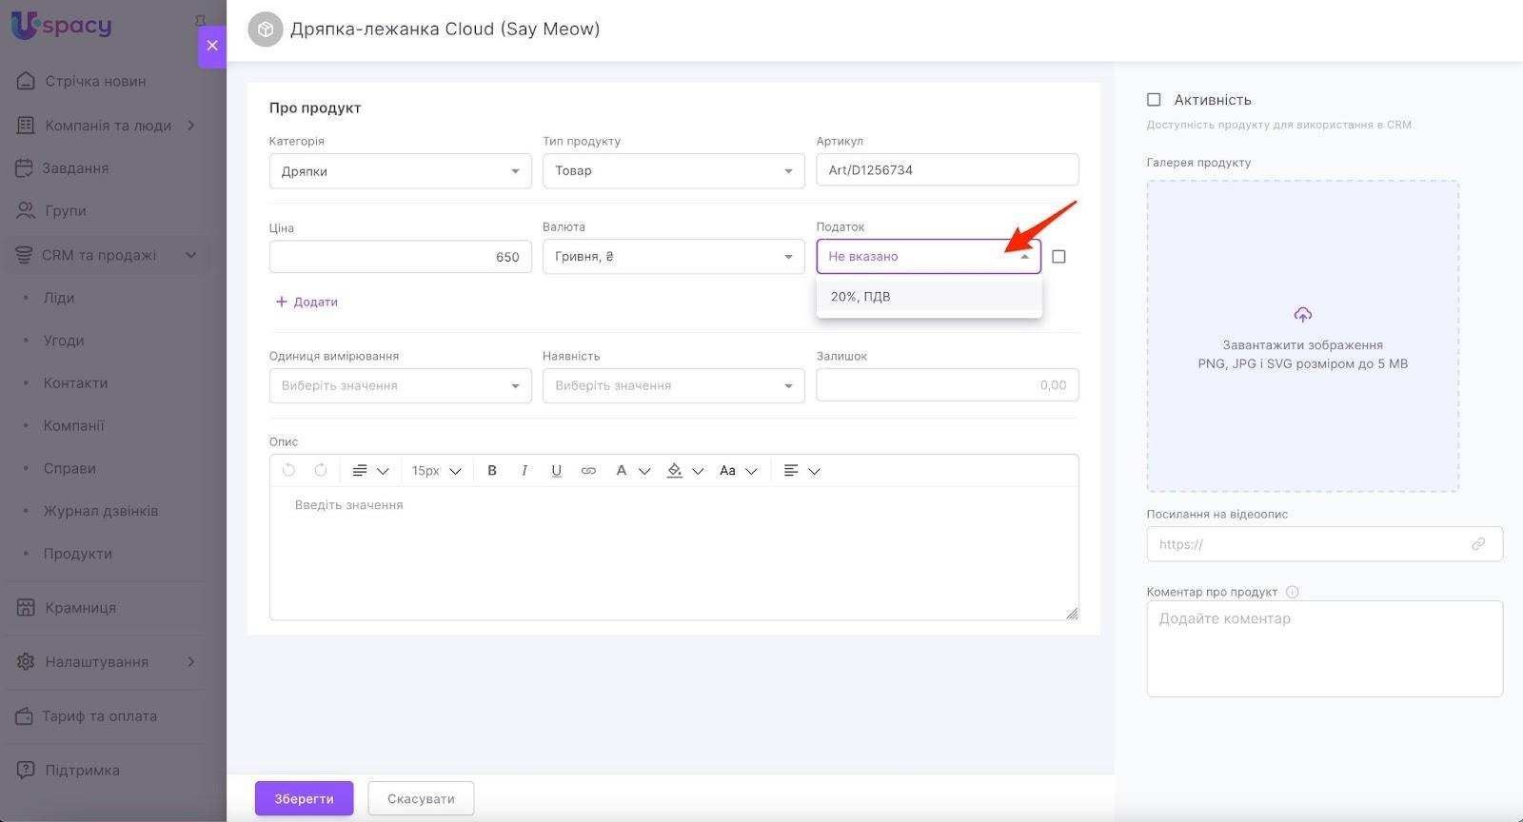
Task: Select the 20%, ПДВ tax option
Action: (x=860, y=297)
